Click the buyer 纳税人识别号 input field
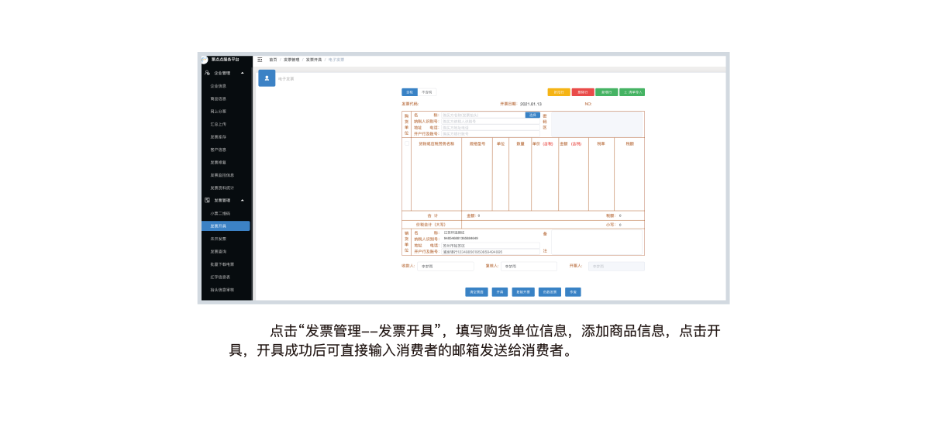The width and height of the screenshot is (927, 434). (x=491, y=121)
